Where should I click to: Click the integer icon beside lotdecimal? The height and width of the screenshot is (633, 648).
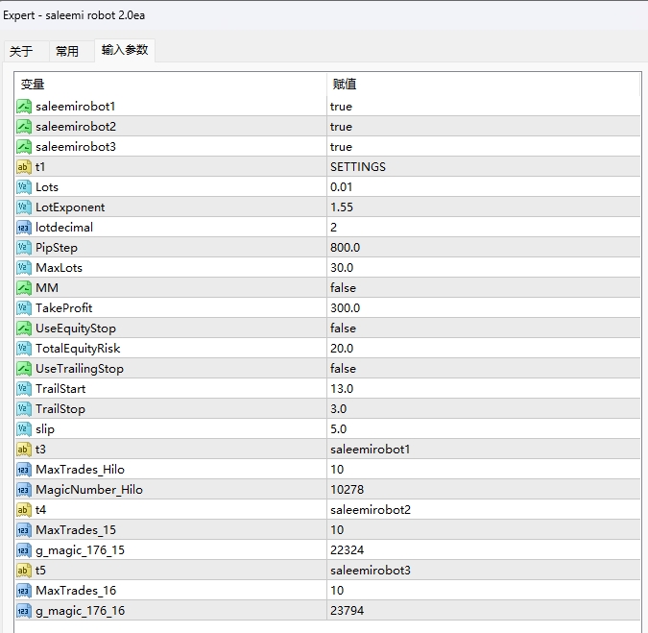coord(24,228)
